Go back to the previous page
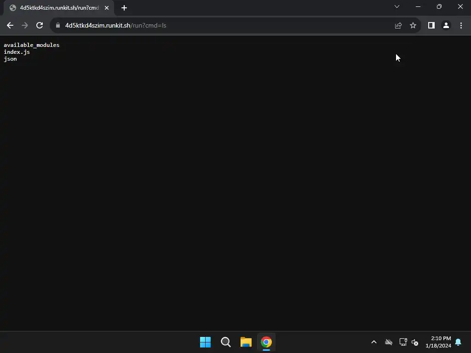 (10, 26)
